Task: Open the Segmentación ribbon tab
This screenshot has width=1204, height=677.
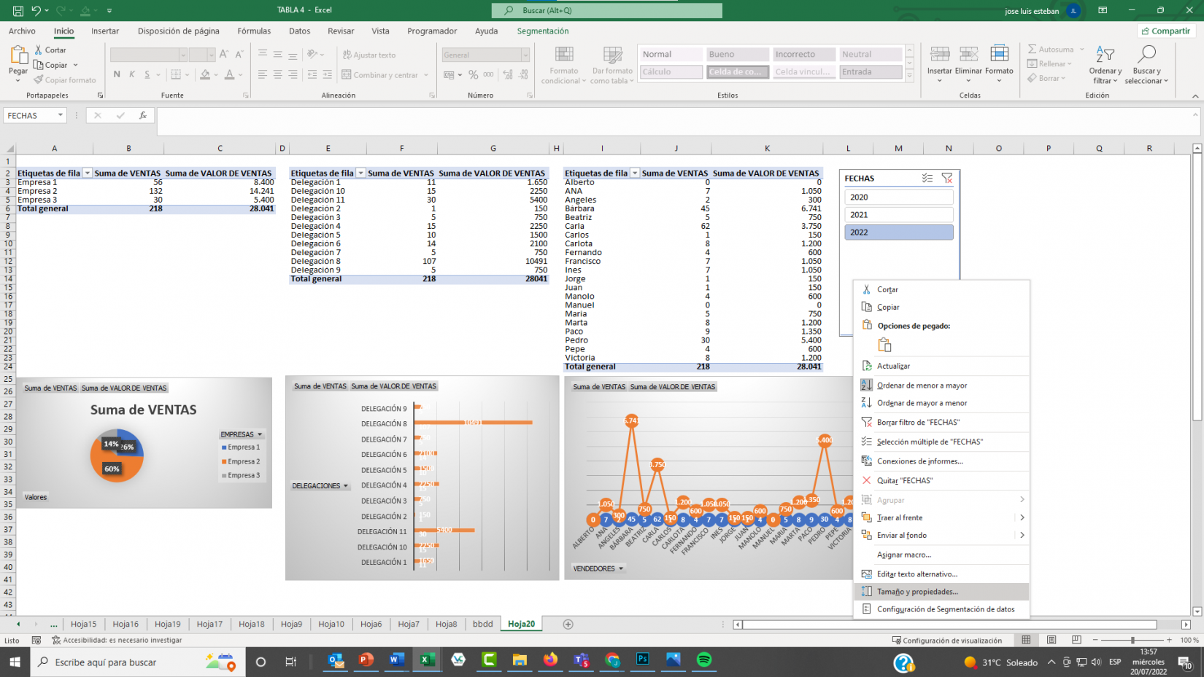Action: click(543, 31)
